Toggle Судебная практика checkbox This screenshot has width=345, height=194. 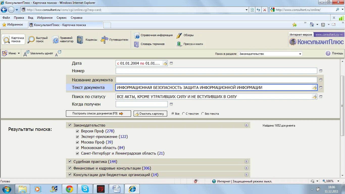tap(70, 161)
